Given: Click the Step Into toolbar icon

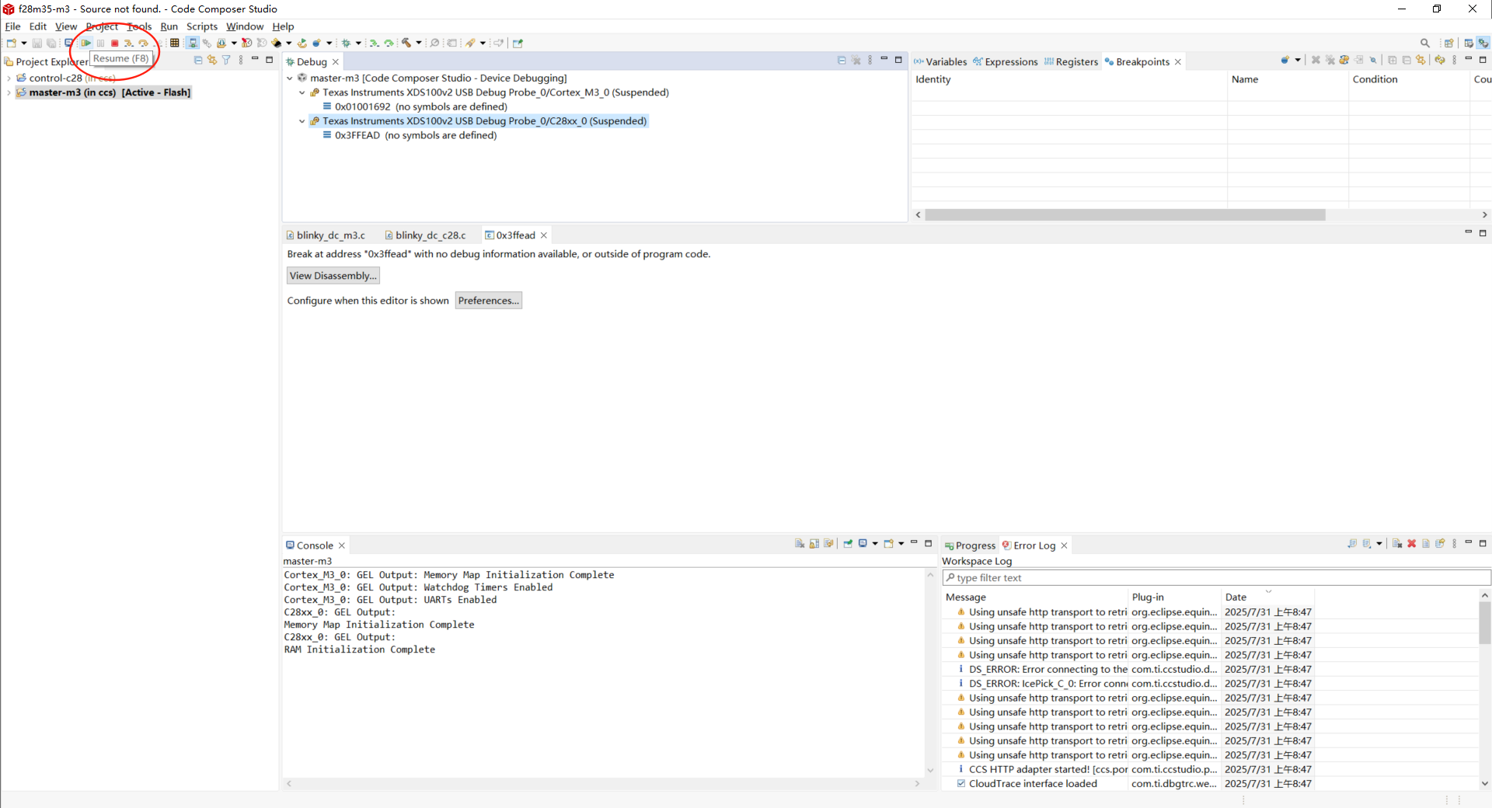Looking at the screenshot, I should [x=129, y=44].
